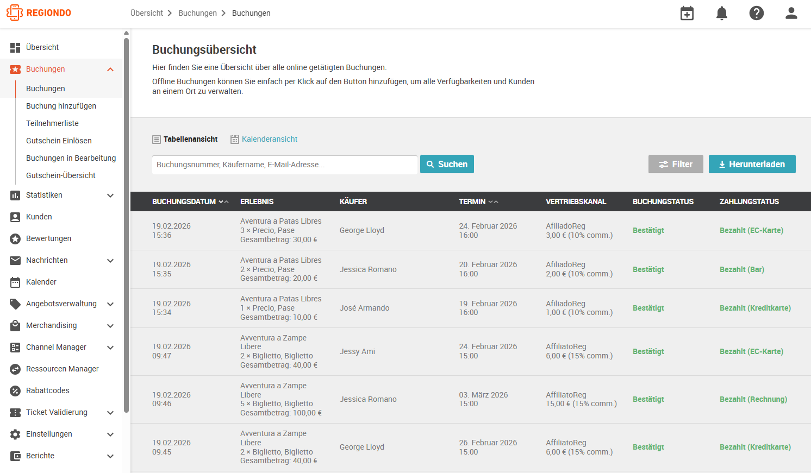The width and height of the screenshot is (811, 473).
Task: Click the Herunterladen button
Action: point(752,164)
